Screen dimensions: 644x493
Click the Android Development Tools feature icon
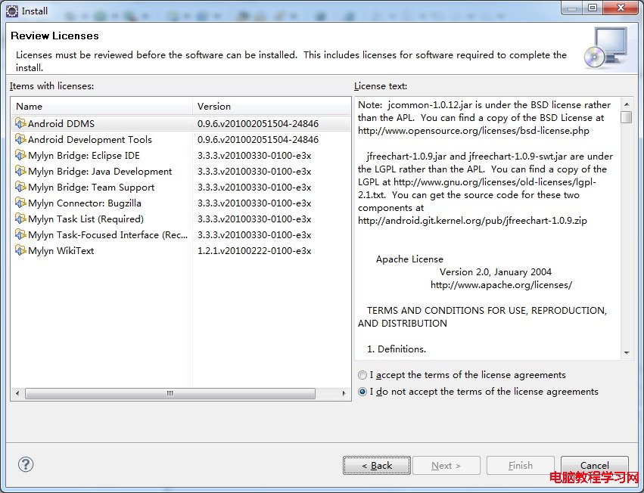point(20,139)
